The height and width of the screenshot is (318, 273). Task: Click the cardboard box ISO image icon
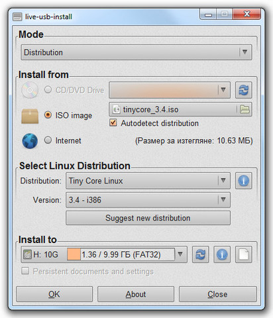click(x=30, y=116)
